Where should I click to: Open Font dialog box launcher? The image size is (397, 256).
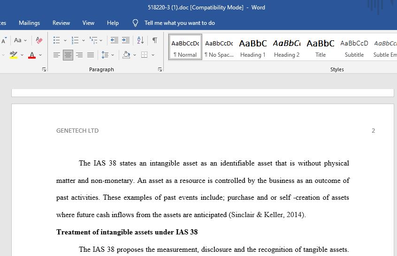[44, 69]
